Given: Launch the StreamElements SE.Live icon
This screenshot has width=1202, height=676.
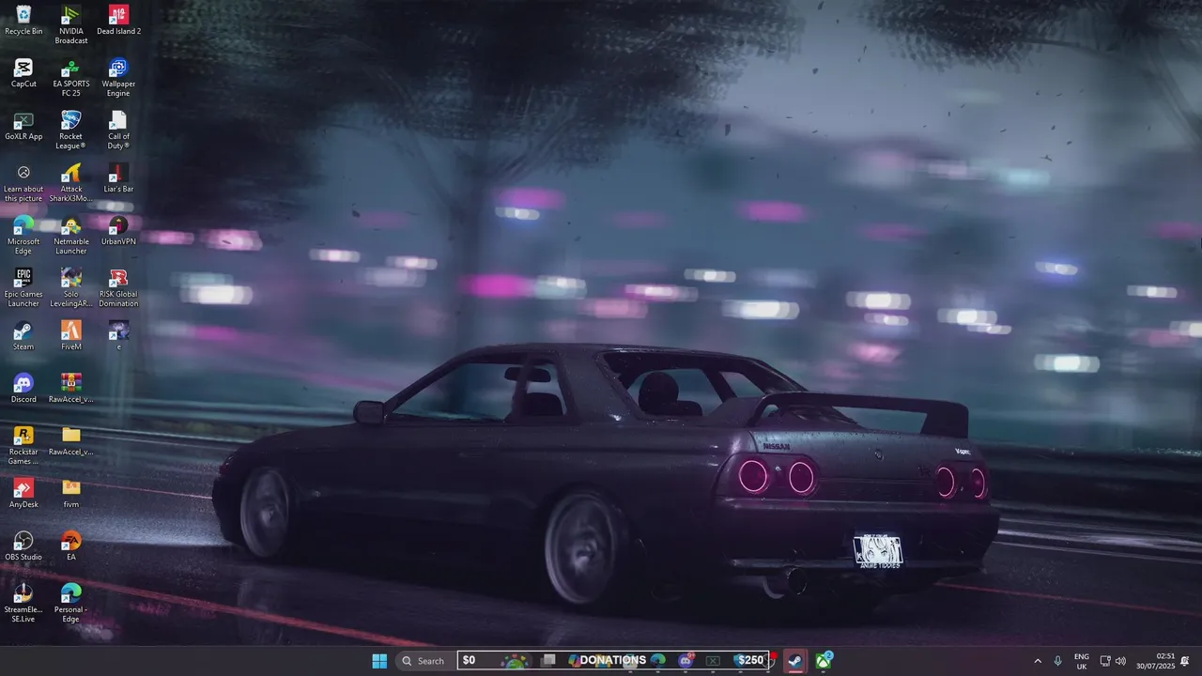Looking at the screenshot, I should [x=23, y=603].
